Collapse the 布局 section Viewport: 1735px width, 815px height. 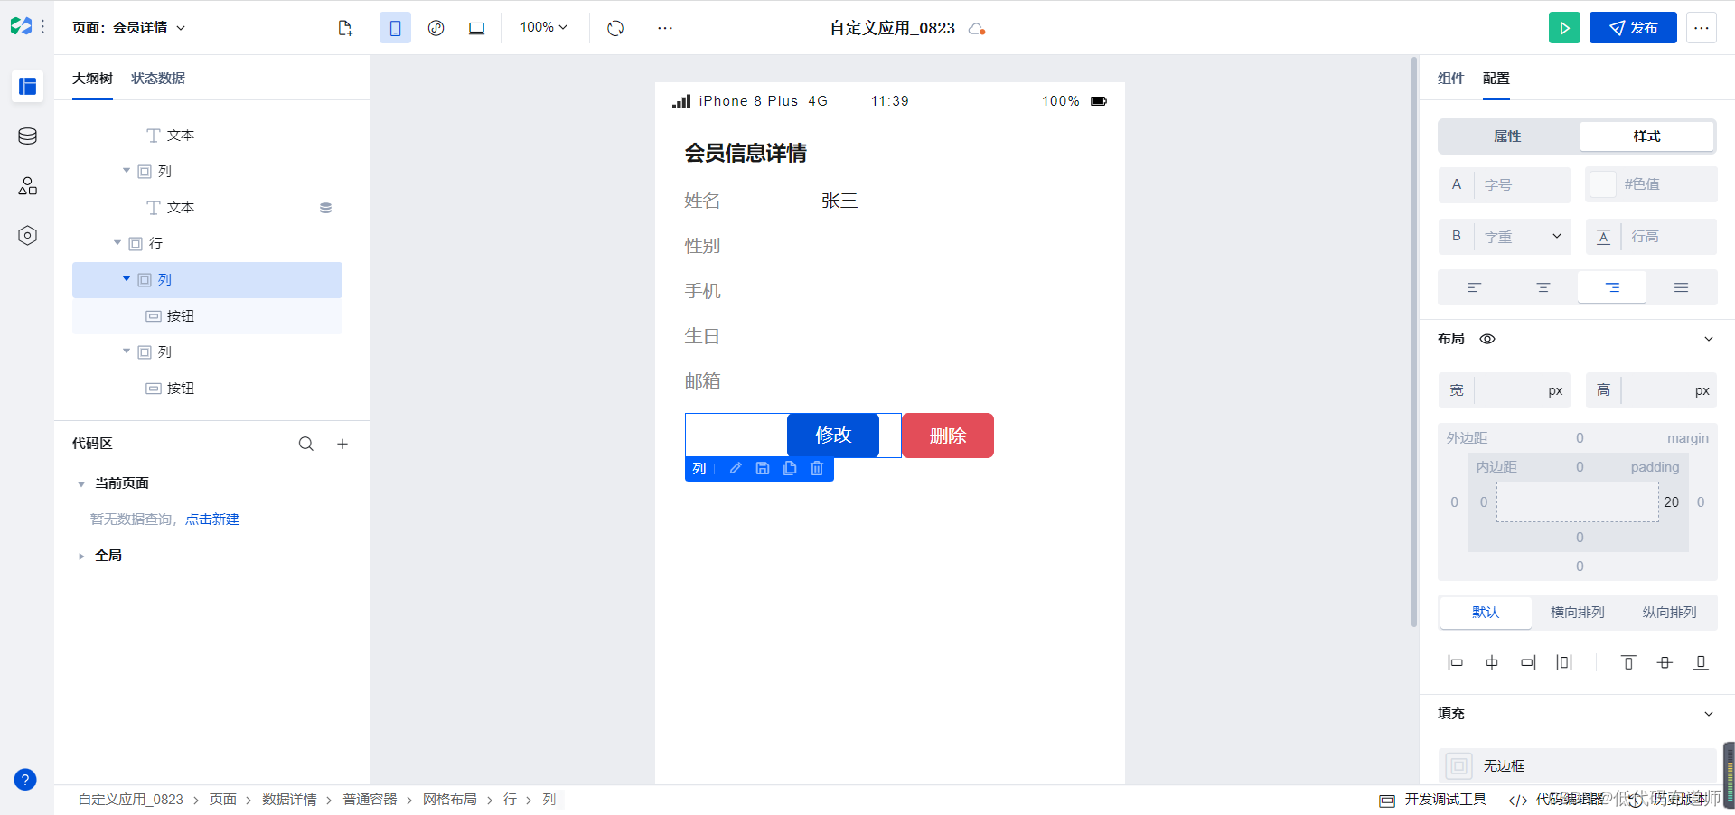point(1709,339)
